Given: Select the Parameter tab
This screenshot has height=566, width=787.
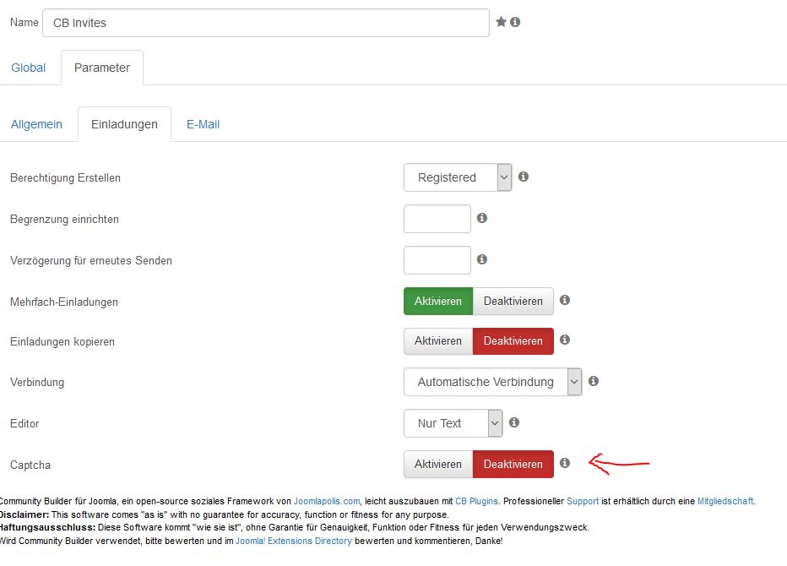Looking at the screenshot, I should 102,68.
